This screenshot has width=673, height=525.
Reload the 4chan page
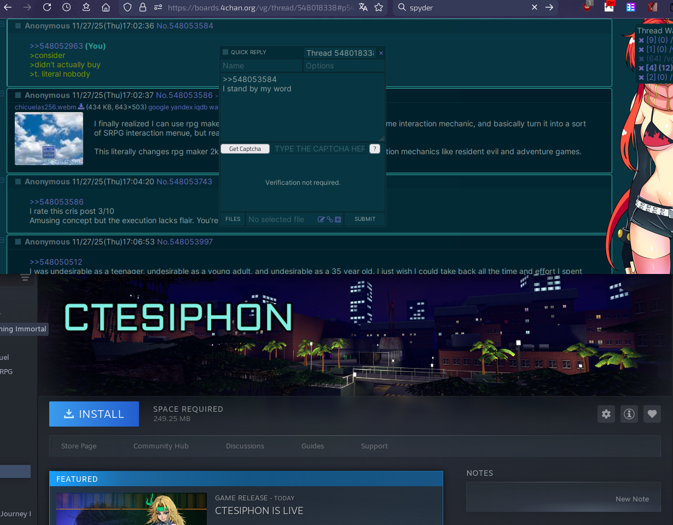[47, 7]
